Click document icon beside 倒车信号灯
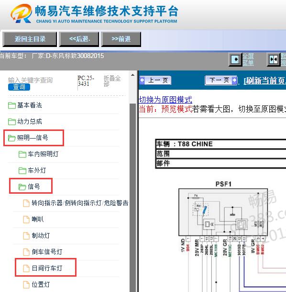The height and width of the screenshot is (292, 286). (26, 252)
